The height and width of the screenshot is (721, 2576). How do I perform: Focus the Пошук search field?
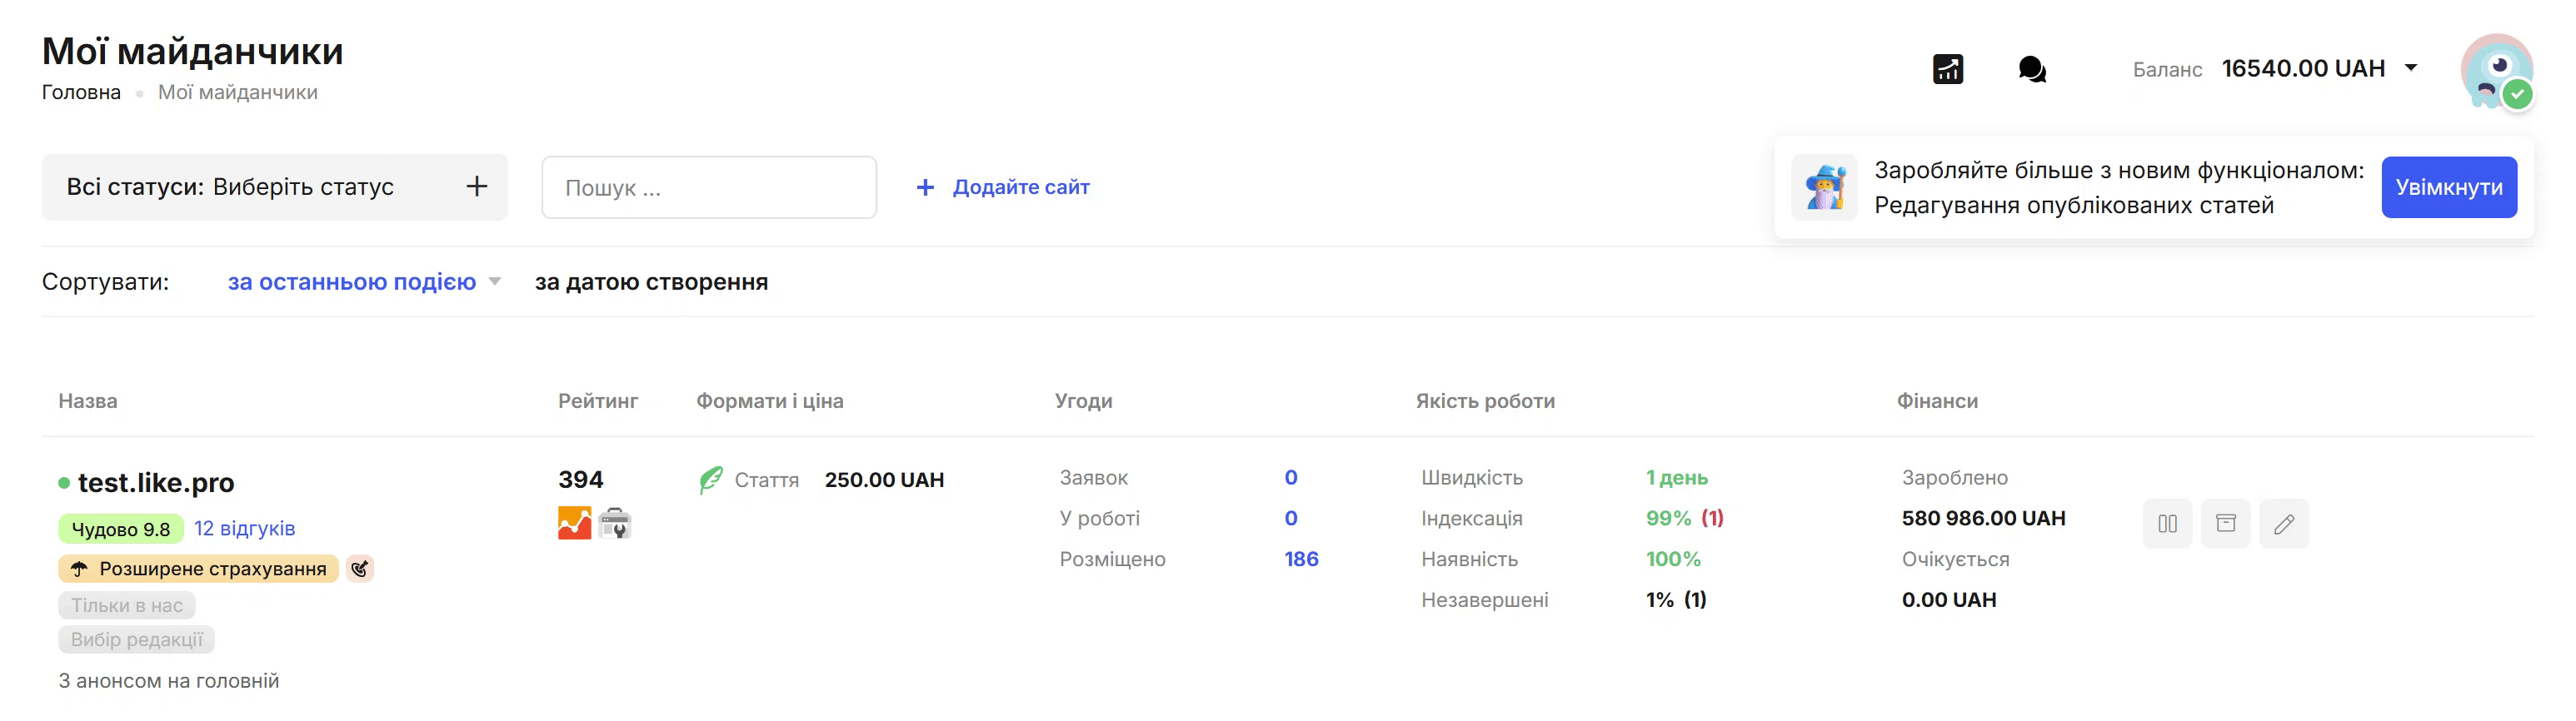tap(708, 188)
